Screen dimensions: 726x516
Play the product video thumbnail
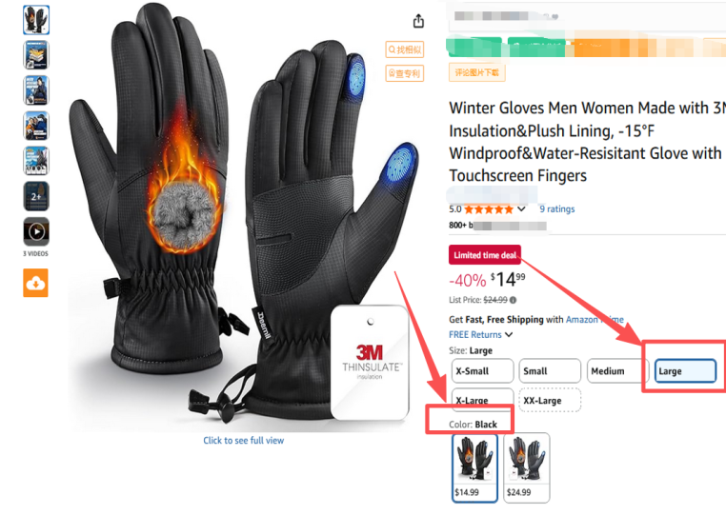[x=36, y=231]
